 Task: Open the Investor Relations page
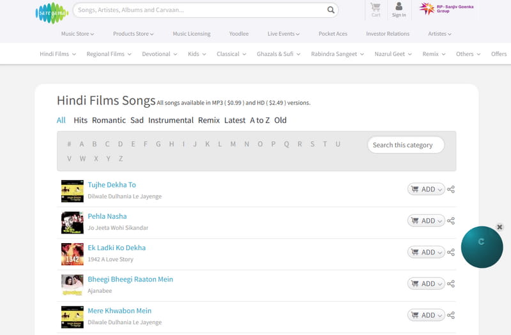[388, 34]
